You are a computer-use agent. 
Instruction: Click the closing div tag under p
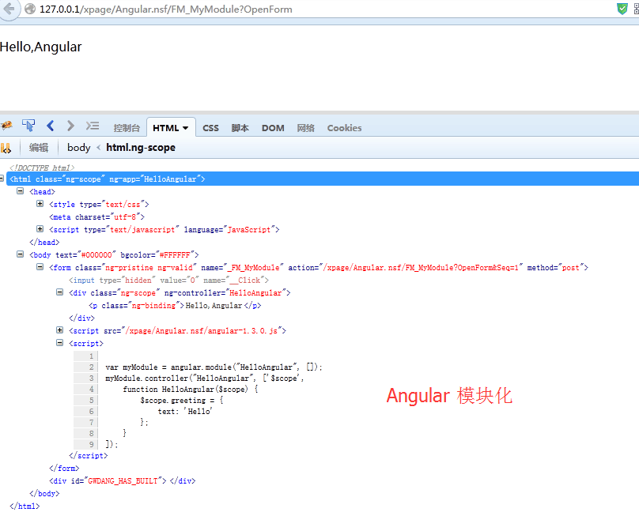[x=81, y=318]
